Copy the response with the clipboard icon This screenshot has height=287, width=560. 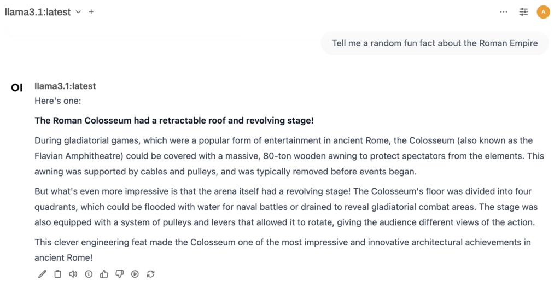pyautogui.click(x=57, y=274)
